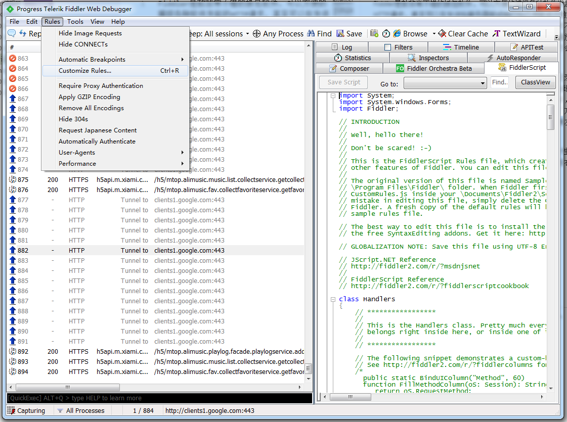Click the timer stopwatch toolbar icon
Screen dimensions: 567x422
[x=386, y=34]
